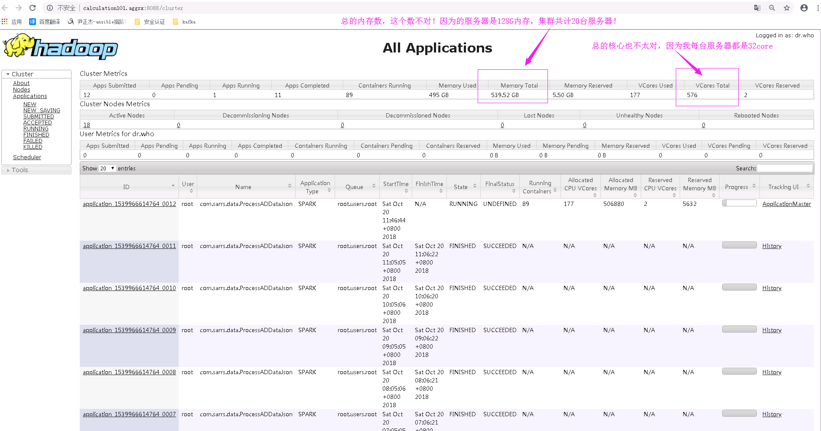Open application_1539966614764_0007 details

[129, 415]
